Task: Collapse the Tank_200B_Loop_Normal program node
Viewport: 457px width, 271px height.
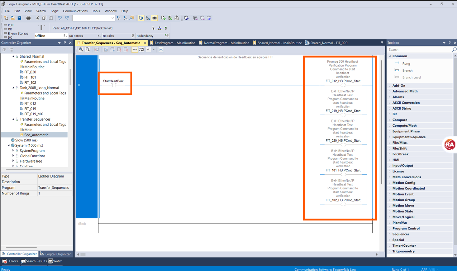Action: (13, 88)
